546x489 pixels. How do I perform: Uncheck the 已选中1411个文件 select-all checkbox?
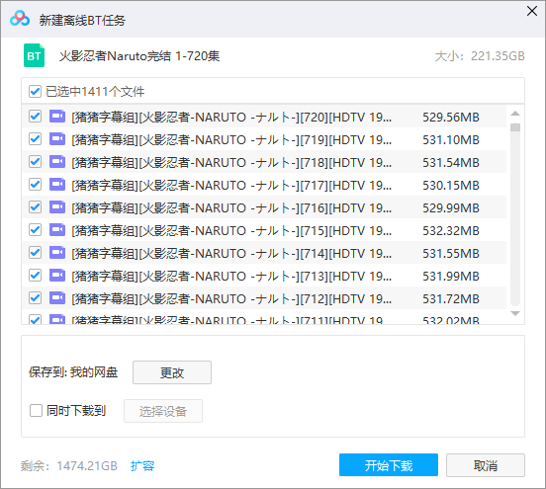click(x=36, y=92)
